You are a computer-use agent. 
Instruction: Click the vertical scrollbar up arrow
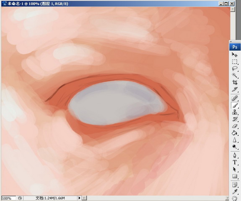click(233, 9)
